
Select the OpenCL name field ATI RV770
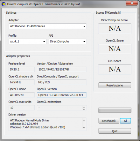pyautogui.click(x=22, y=95)
